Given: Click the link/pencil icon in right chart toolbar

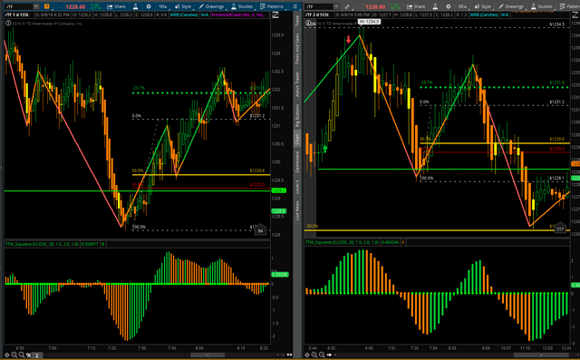Looking at the screenshot, I should click(347, 6).
